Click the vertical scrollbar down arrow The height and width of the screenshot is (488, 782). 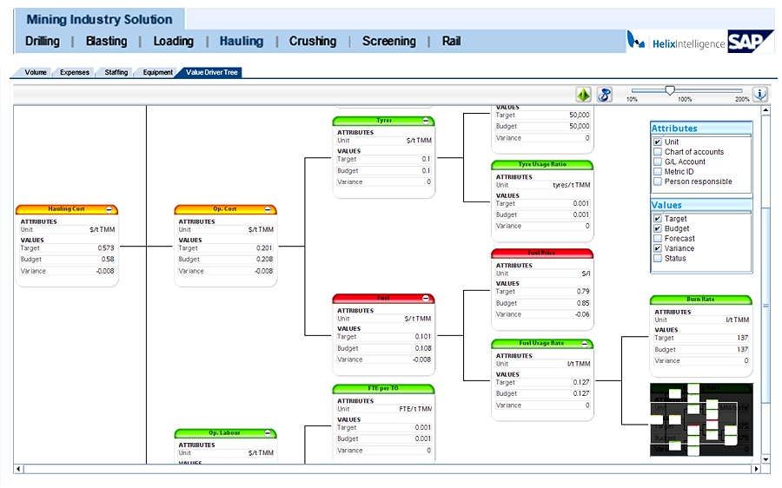pos(765,459)
